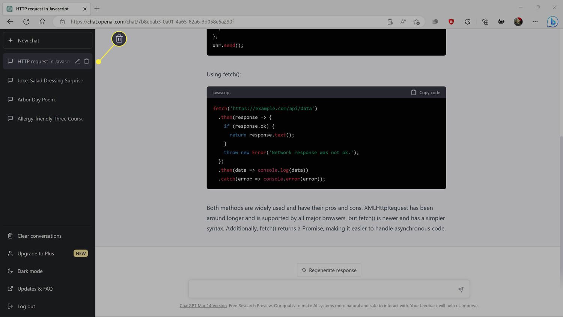563x317 pixels.
Task: Select Upgrade to Plus
Action: [36, 254]
